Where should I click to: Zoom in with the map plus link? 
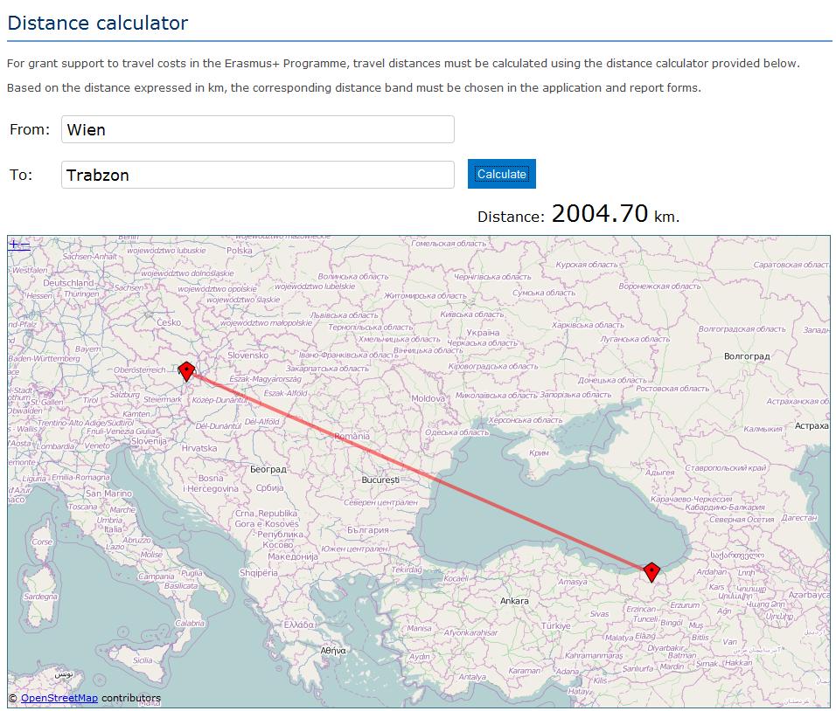[13, 245]
